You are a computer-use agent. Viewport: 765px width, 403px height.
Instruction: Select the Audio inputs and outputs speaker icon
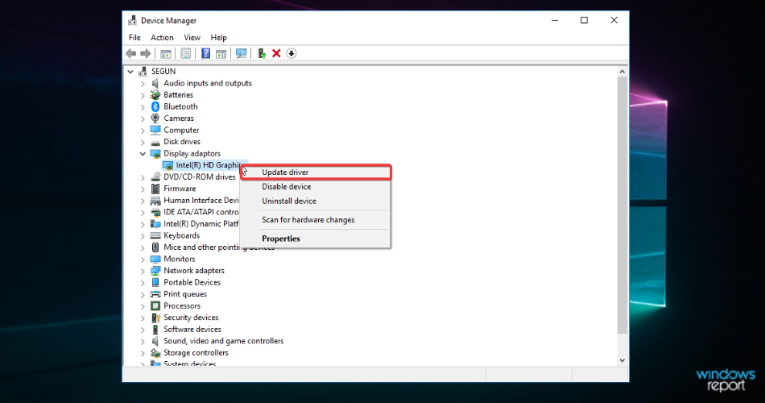[x=155, y=83]
